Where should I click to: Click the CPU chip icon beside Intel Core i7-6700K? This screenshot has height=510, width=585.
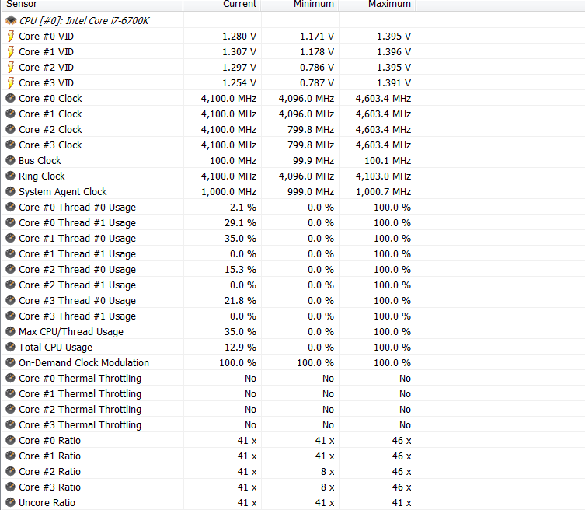point(11,20)
